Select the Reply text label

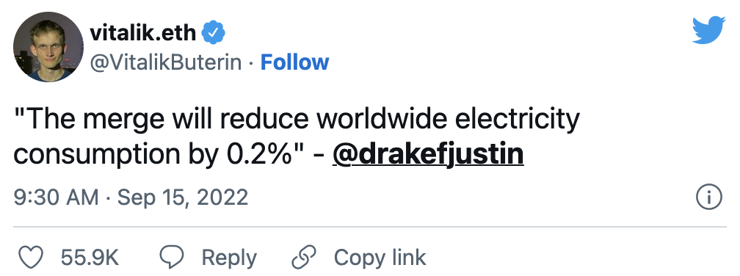click(x=229, y=258)
